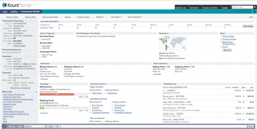Viewport: 257px width, 129px height.
Task: Select the 'OFAC' unchanged rule text
Action: [44, 57]
